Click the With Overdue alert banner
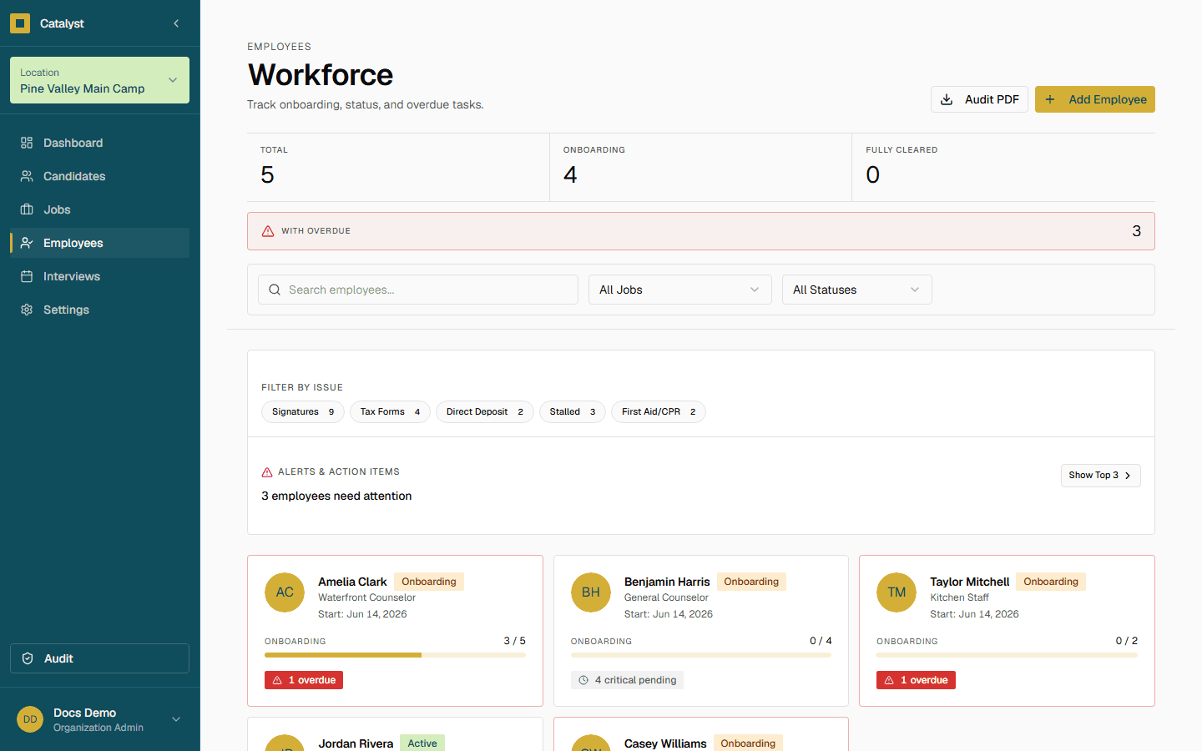 pyautogui.click(x=701, y=231)
